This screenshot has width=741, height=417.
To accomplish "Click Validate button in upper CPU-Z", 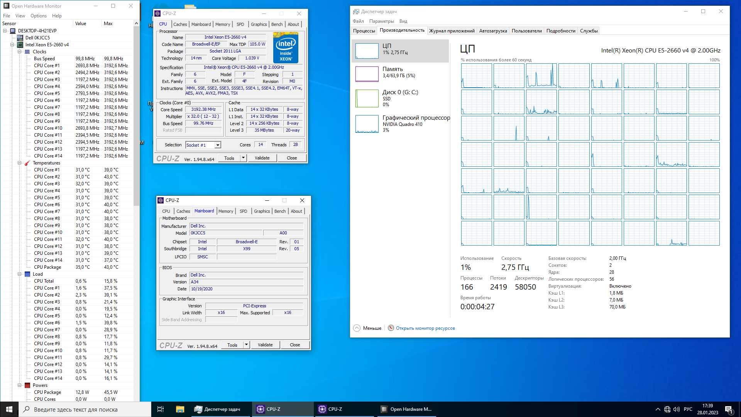I will [262, 158].
